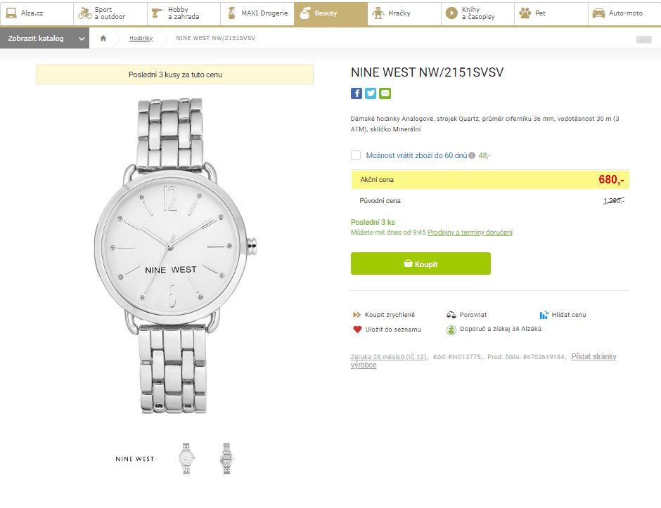Share product via email icon
The image size is (661, 508).
pos(385,93)
